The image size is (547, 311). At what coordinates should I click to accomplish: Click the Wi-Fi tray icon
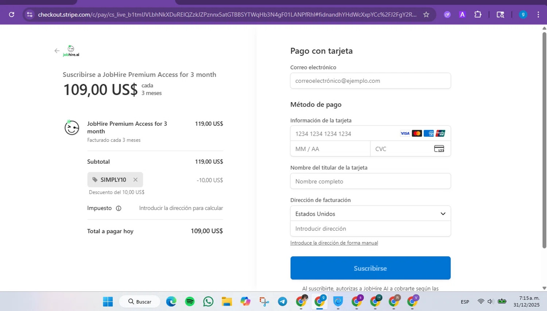coord(481,302)
